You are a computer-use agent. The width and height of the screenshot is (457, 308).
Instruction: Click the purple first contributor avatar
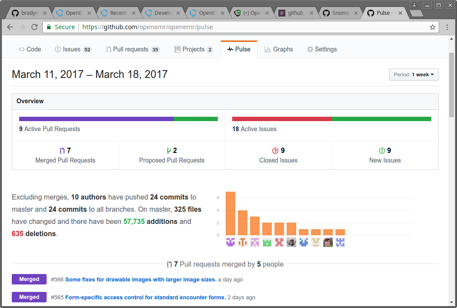[x=230, y=242]
